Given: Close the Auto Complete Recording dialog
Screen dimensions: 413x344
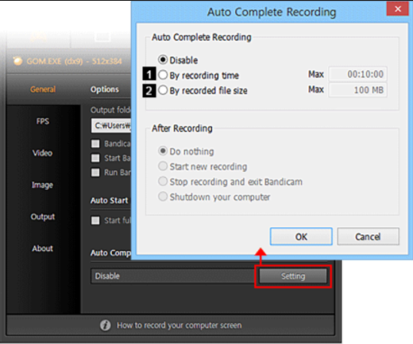Looking at the screenshot, I should click(x=397, y=9).
